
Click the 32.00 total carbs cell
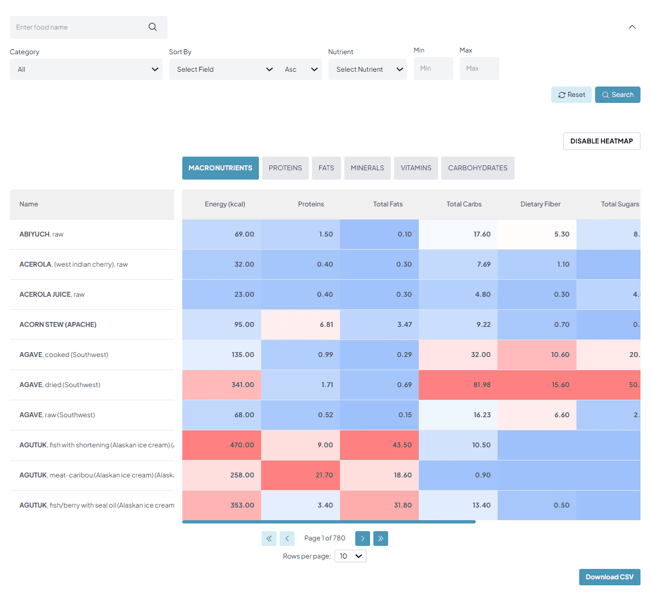point(458,355)
